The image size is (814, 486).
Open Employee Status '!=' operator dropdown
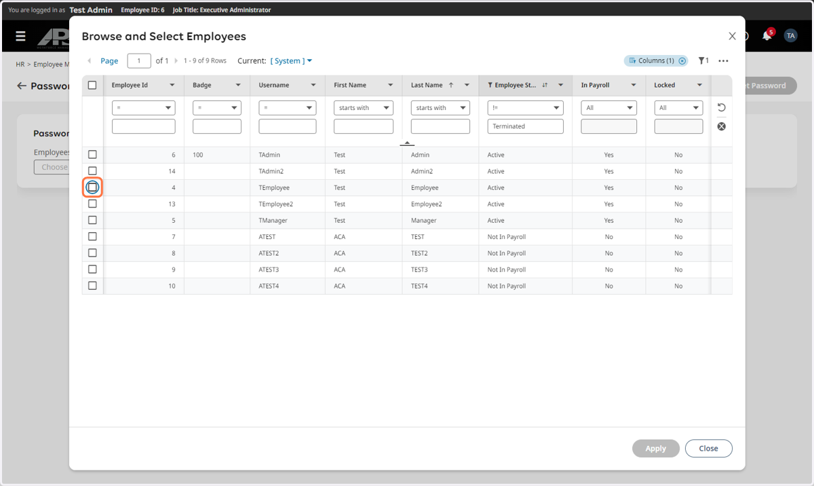tap(525, 108)
